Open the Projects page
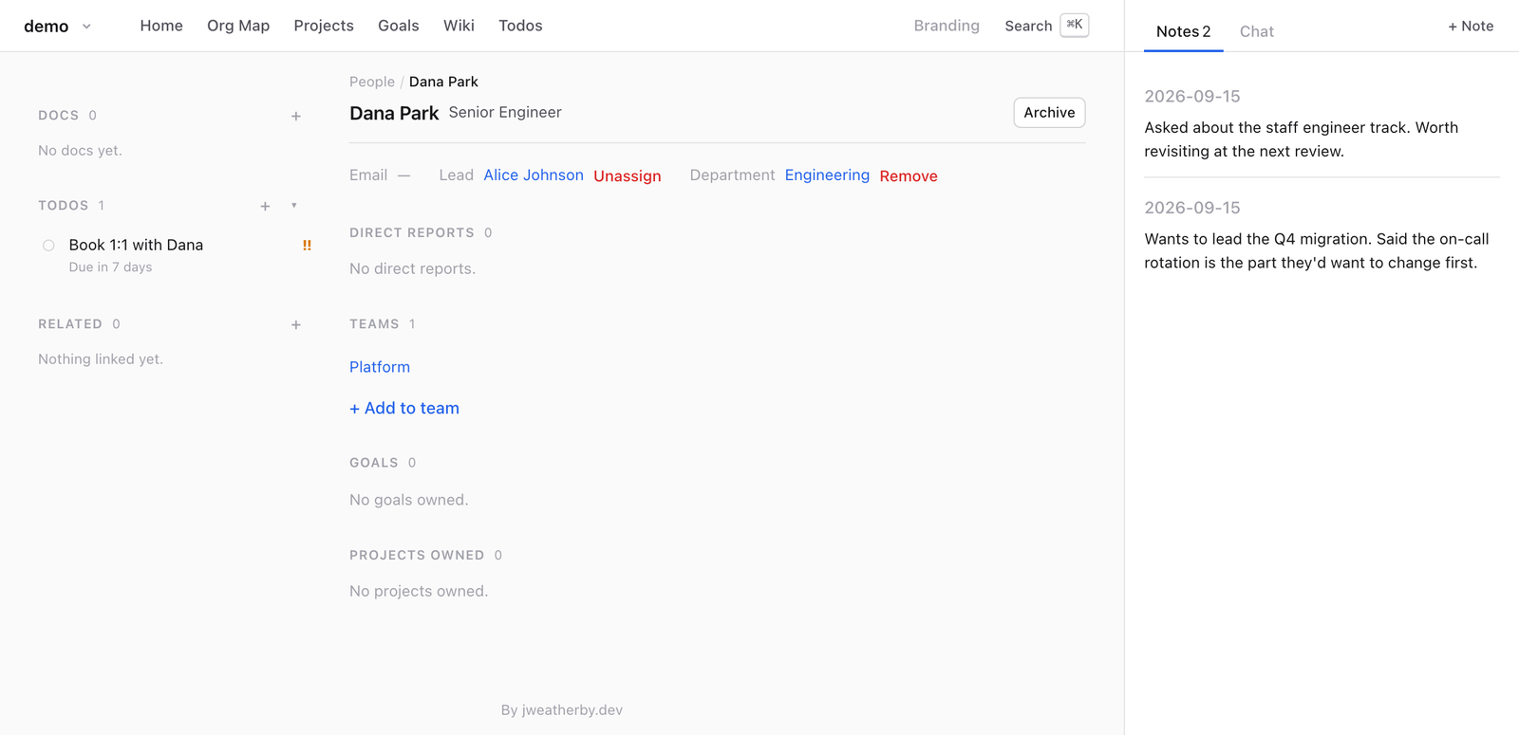 [324, 26]
